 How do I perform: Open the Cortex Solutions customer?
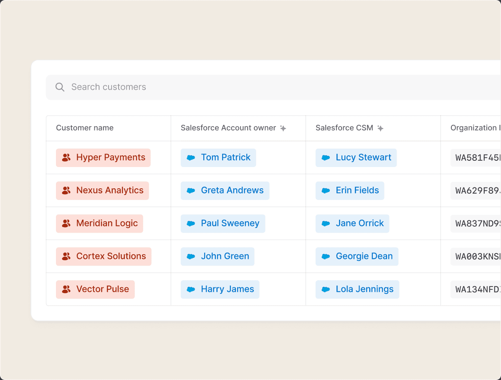point(104,257)
